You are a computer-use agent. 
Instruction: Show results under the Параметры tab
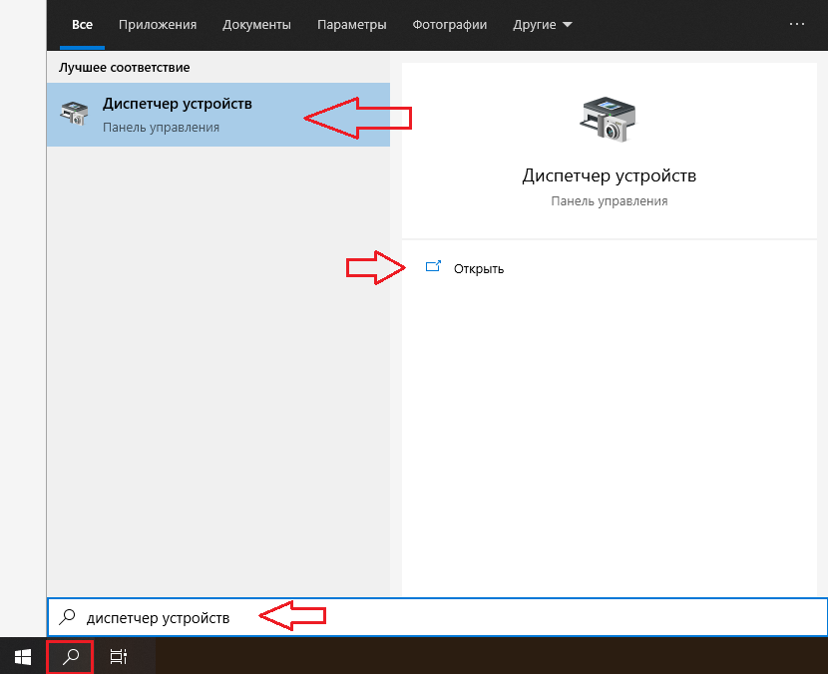(352, 24)
